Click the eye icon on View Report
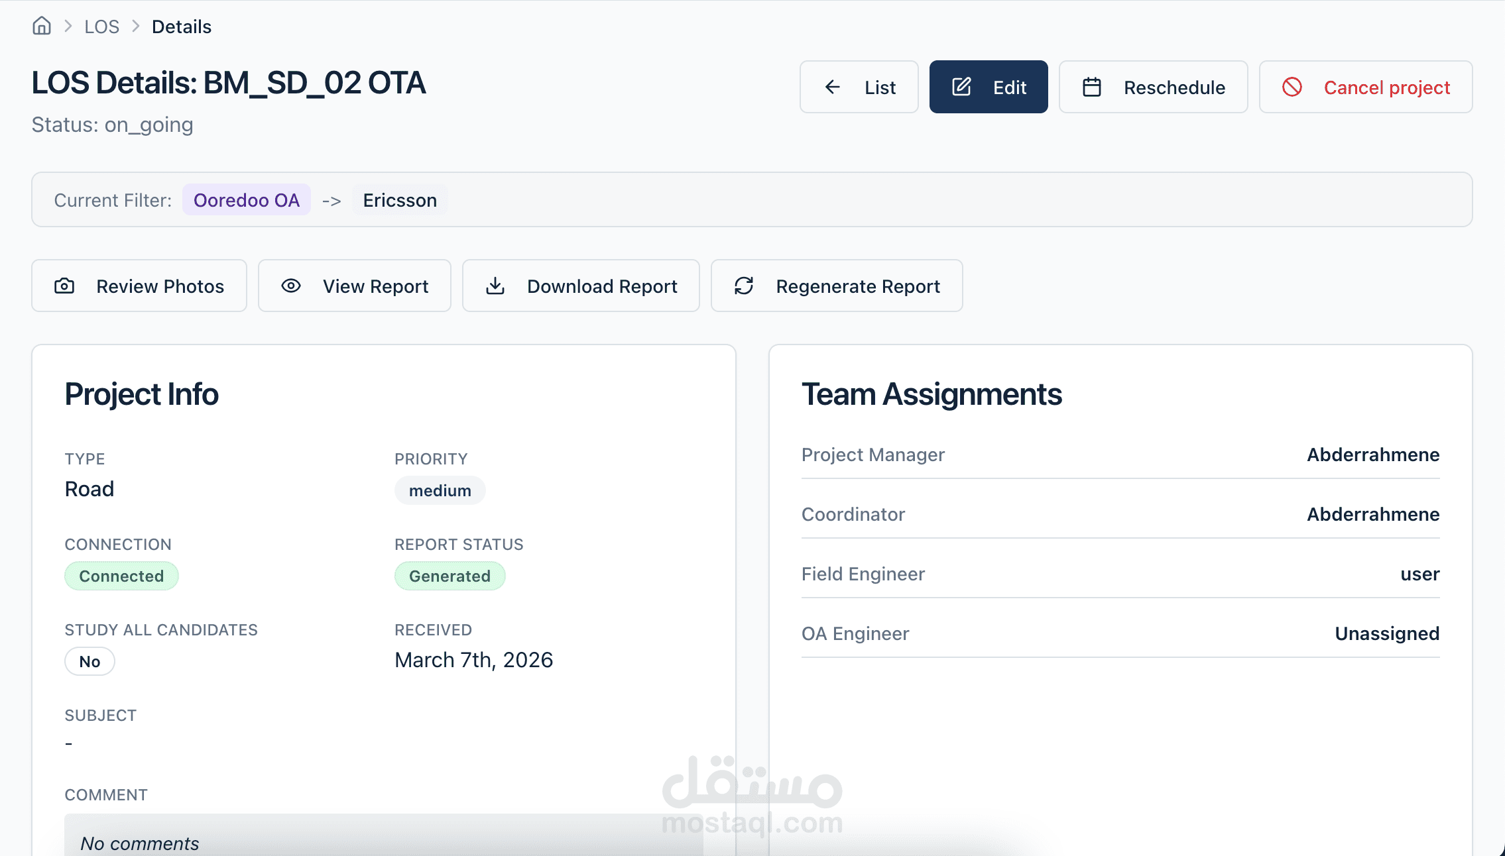Image resolution: width=1505 pixels, height=856 pixels. (291, 286)
